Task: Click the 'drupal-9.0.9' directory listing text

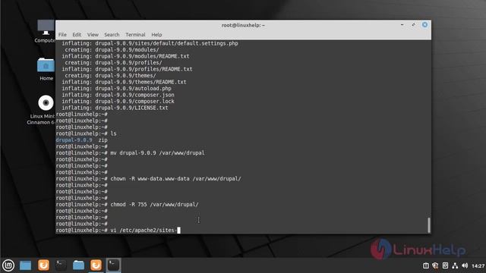Action: (x=74, y=140)
